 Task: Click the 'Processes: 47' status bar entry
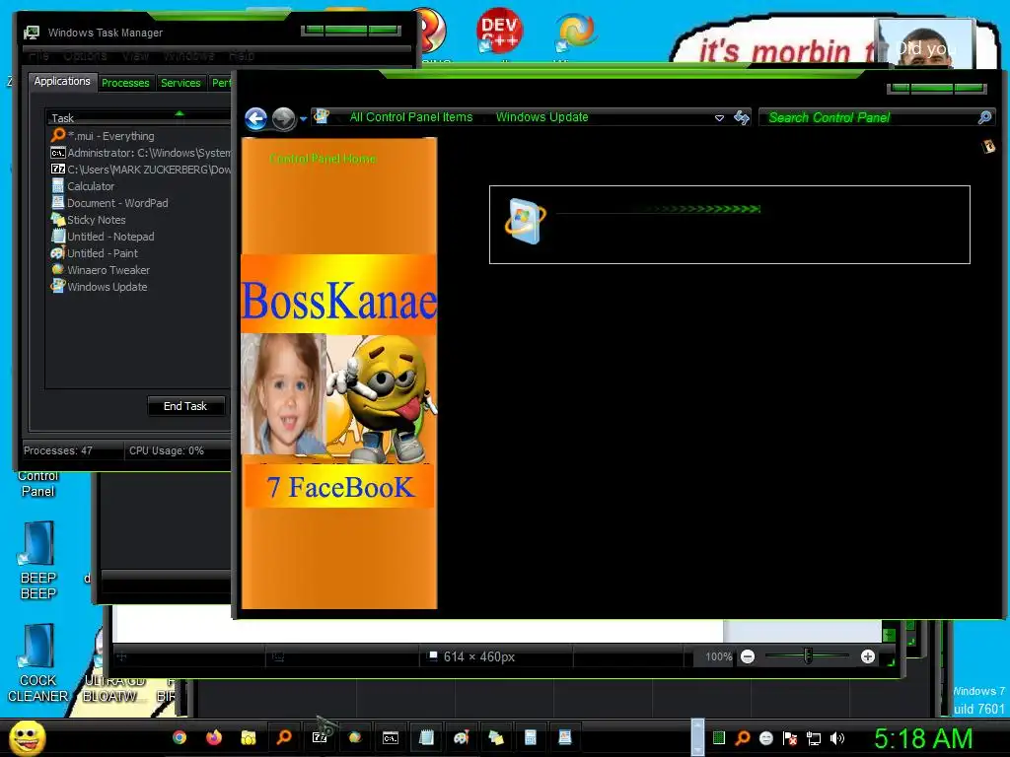coord(58,450)
